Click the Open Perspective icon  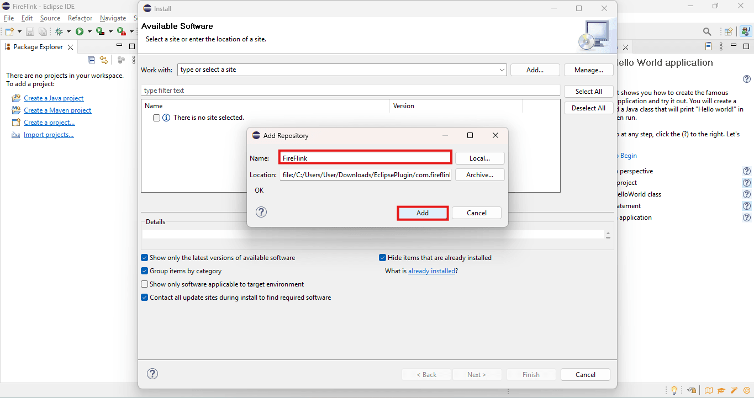729,31
